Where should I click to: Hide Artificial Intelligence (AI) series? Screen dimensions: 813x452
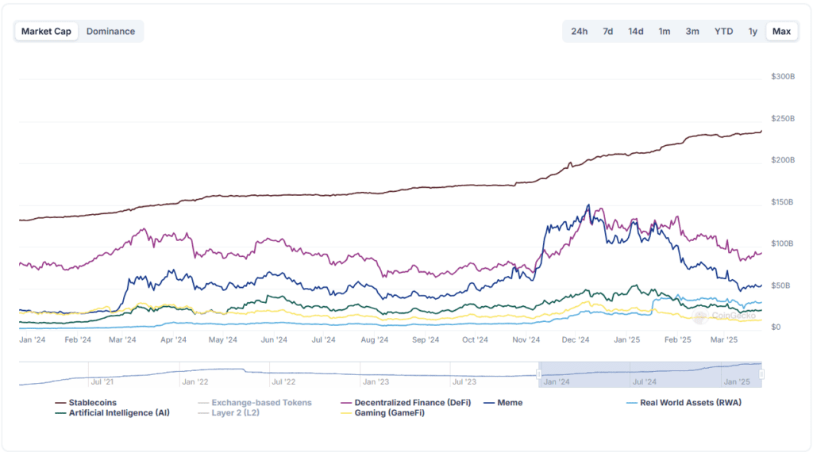click(x=118, y=413)
